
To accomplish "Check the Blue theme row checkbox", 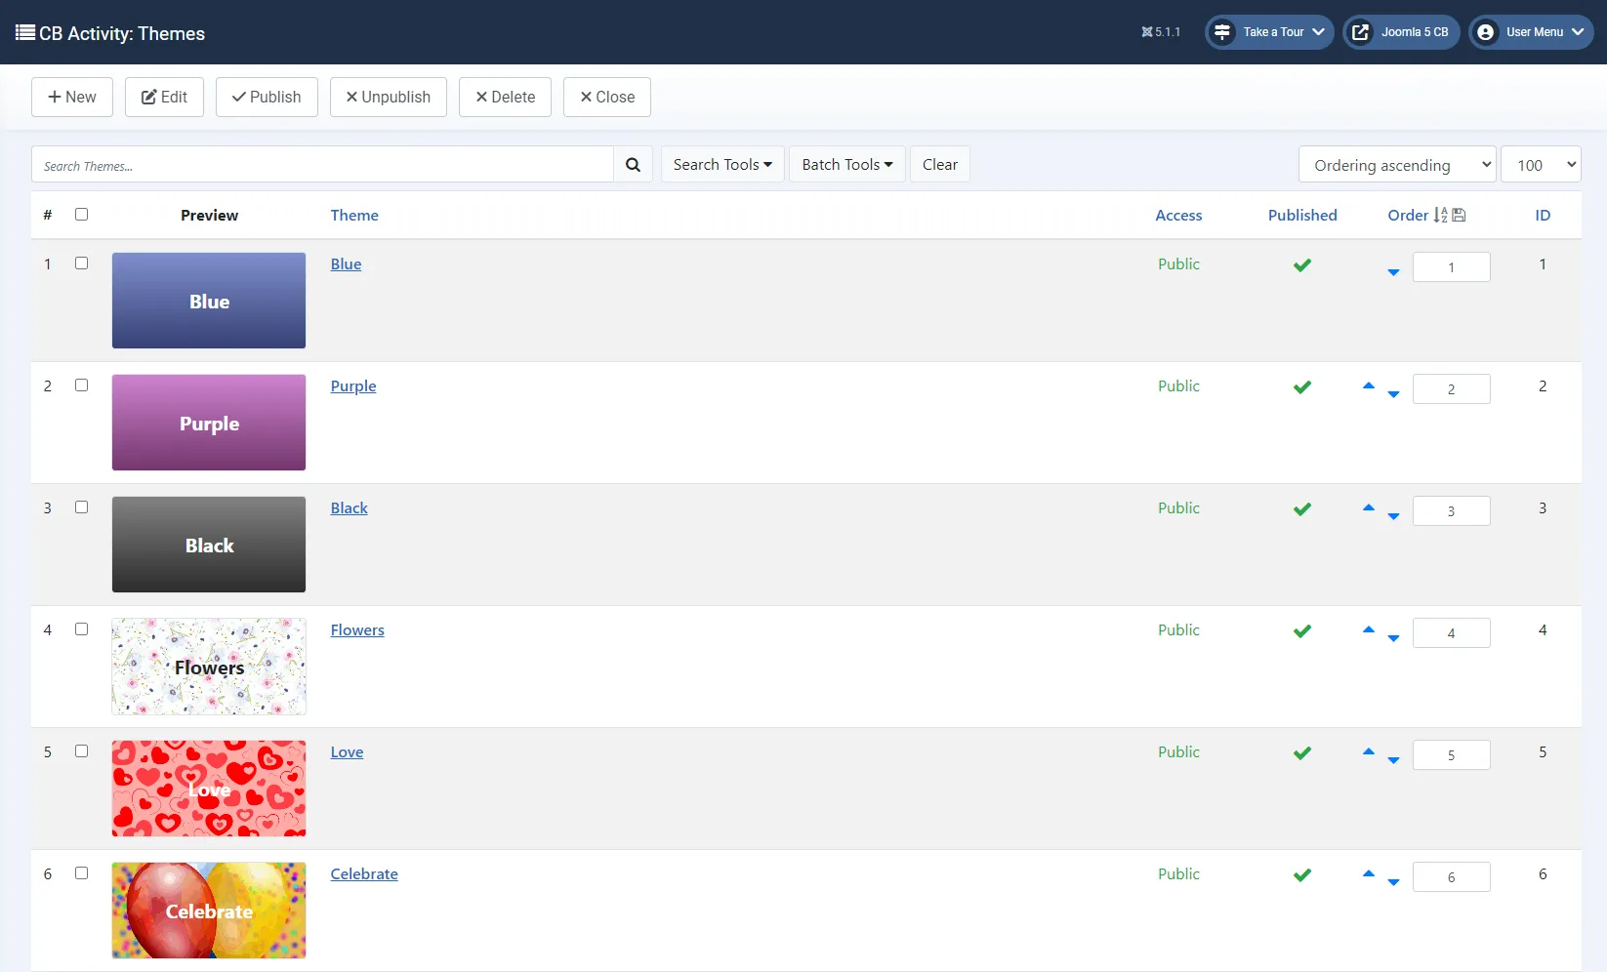I will pyautogui.click(x=82, y=263).
